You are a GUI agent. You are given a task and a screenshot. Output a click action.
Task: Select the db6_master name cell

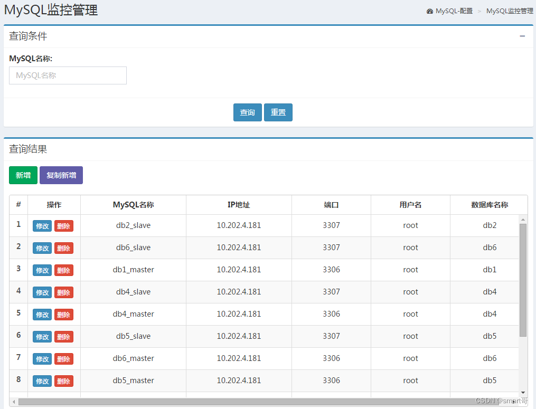(x=133, y=359)
